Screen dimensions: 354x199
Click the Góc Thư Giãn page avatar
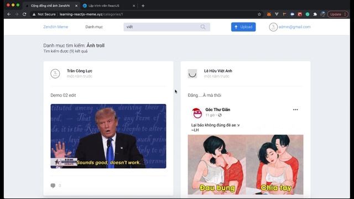point(197,113)
